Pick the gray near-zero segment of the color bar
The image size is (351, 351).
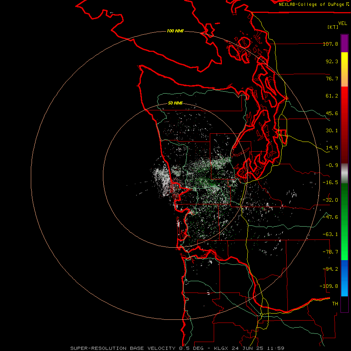tap(344, 174)
